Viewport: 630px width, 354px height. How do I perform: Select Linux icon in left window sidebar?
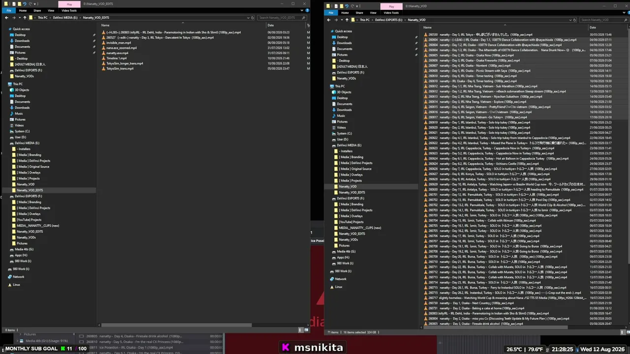[9, 285]
